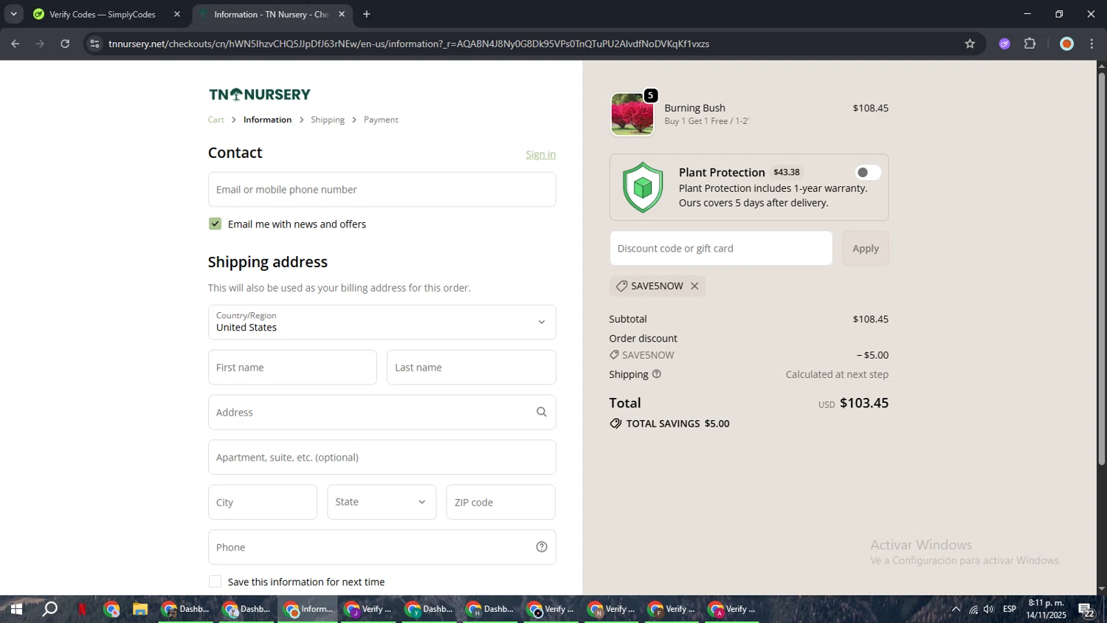Viewport: 1107px width, 623px height.
Task: Open a new browser tab
Action: pyautogui.click(x=367, y=14)
